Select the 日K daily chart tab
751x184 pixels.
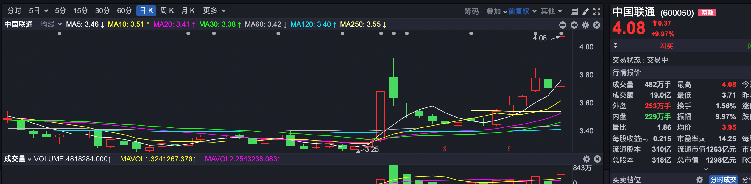point(146,11)
